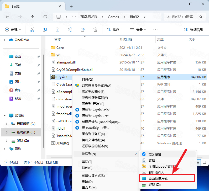
Task: Select 用 Bandizip 打开
Action: pos(106,128)
